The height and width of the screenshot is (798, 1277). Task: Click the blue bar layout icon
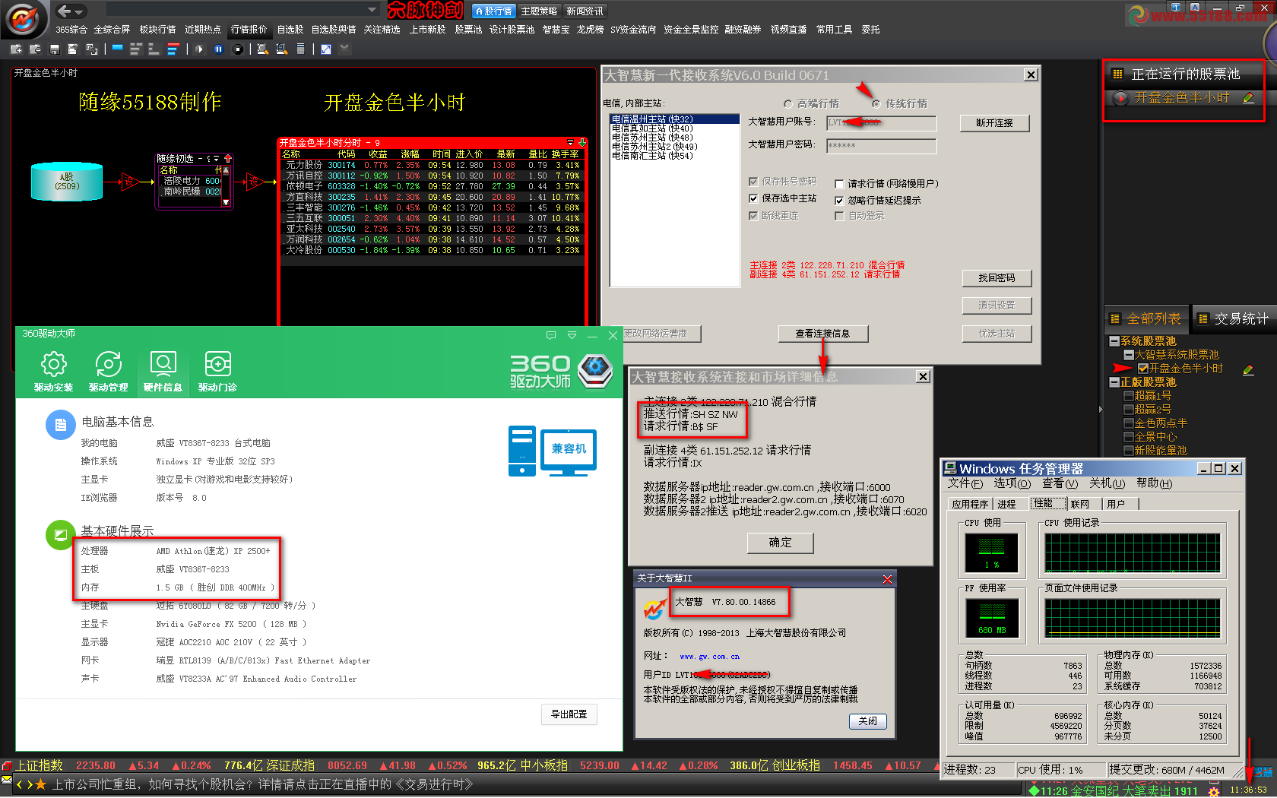pyautogui.click(x=117, y=49)
